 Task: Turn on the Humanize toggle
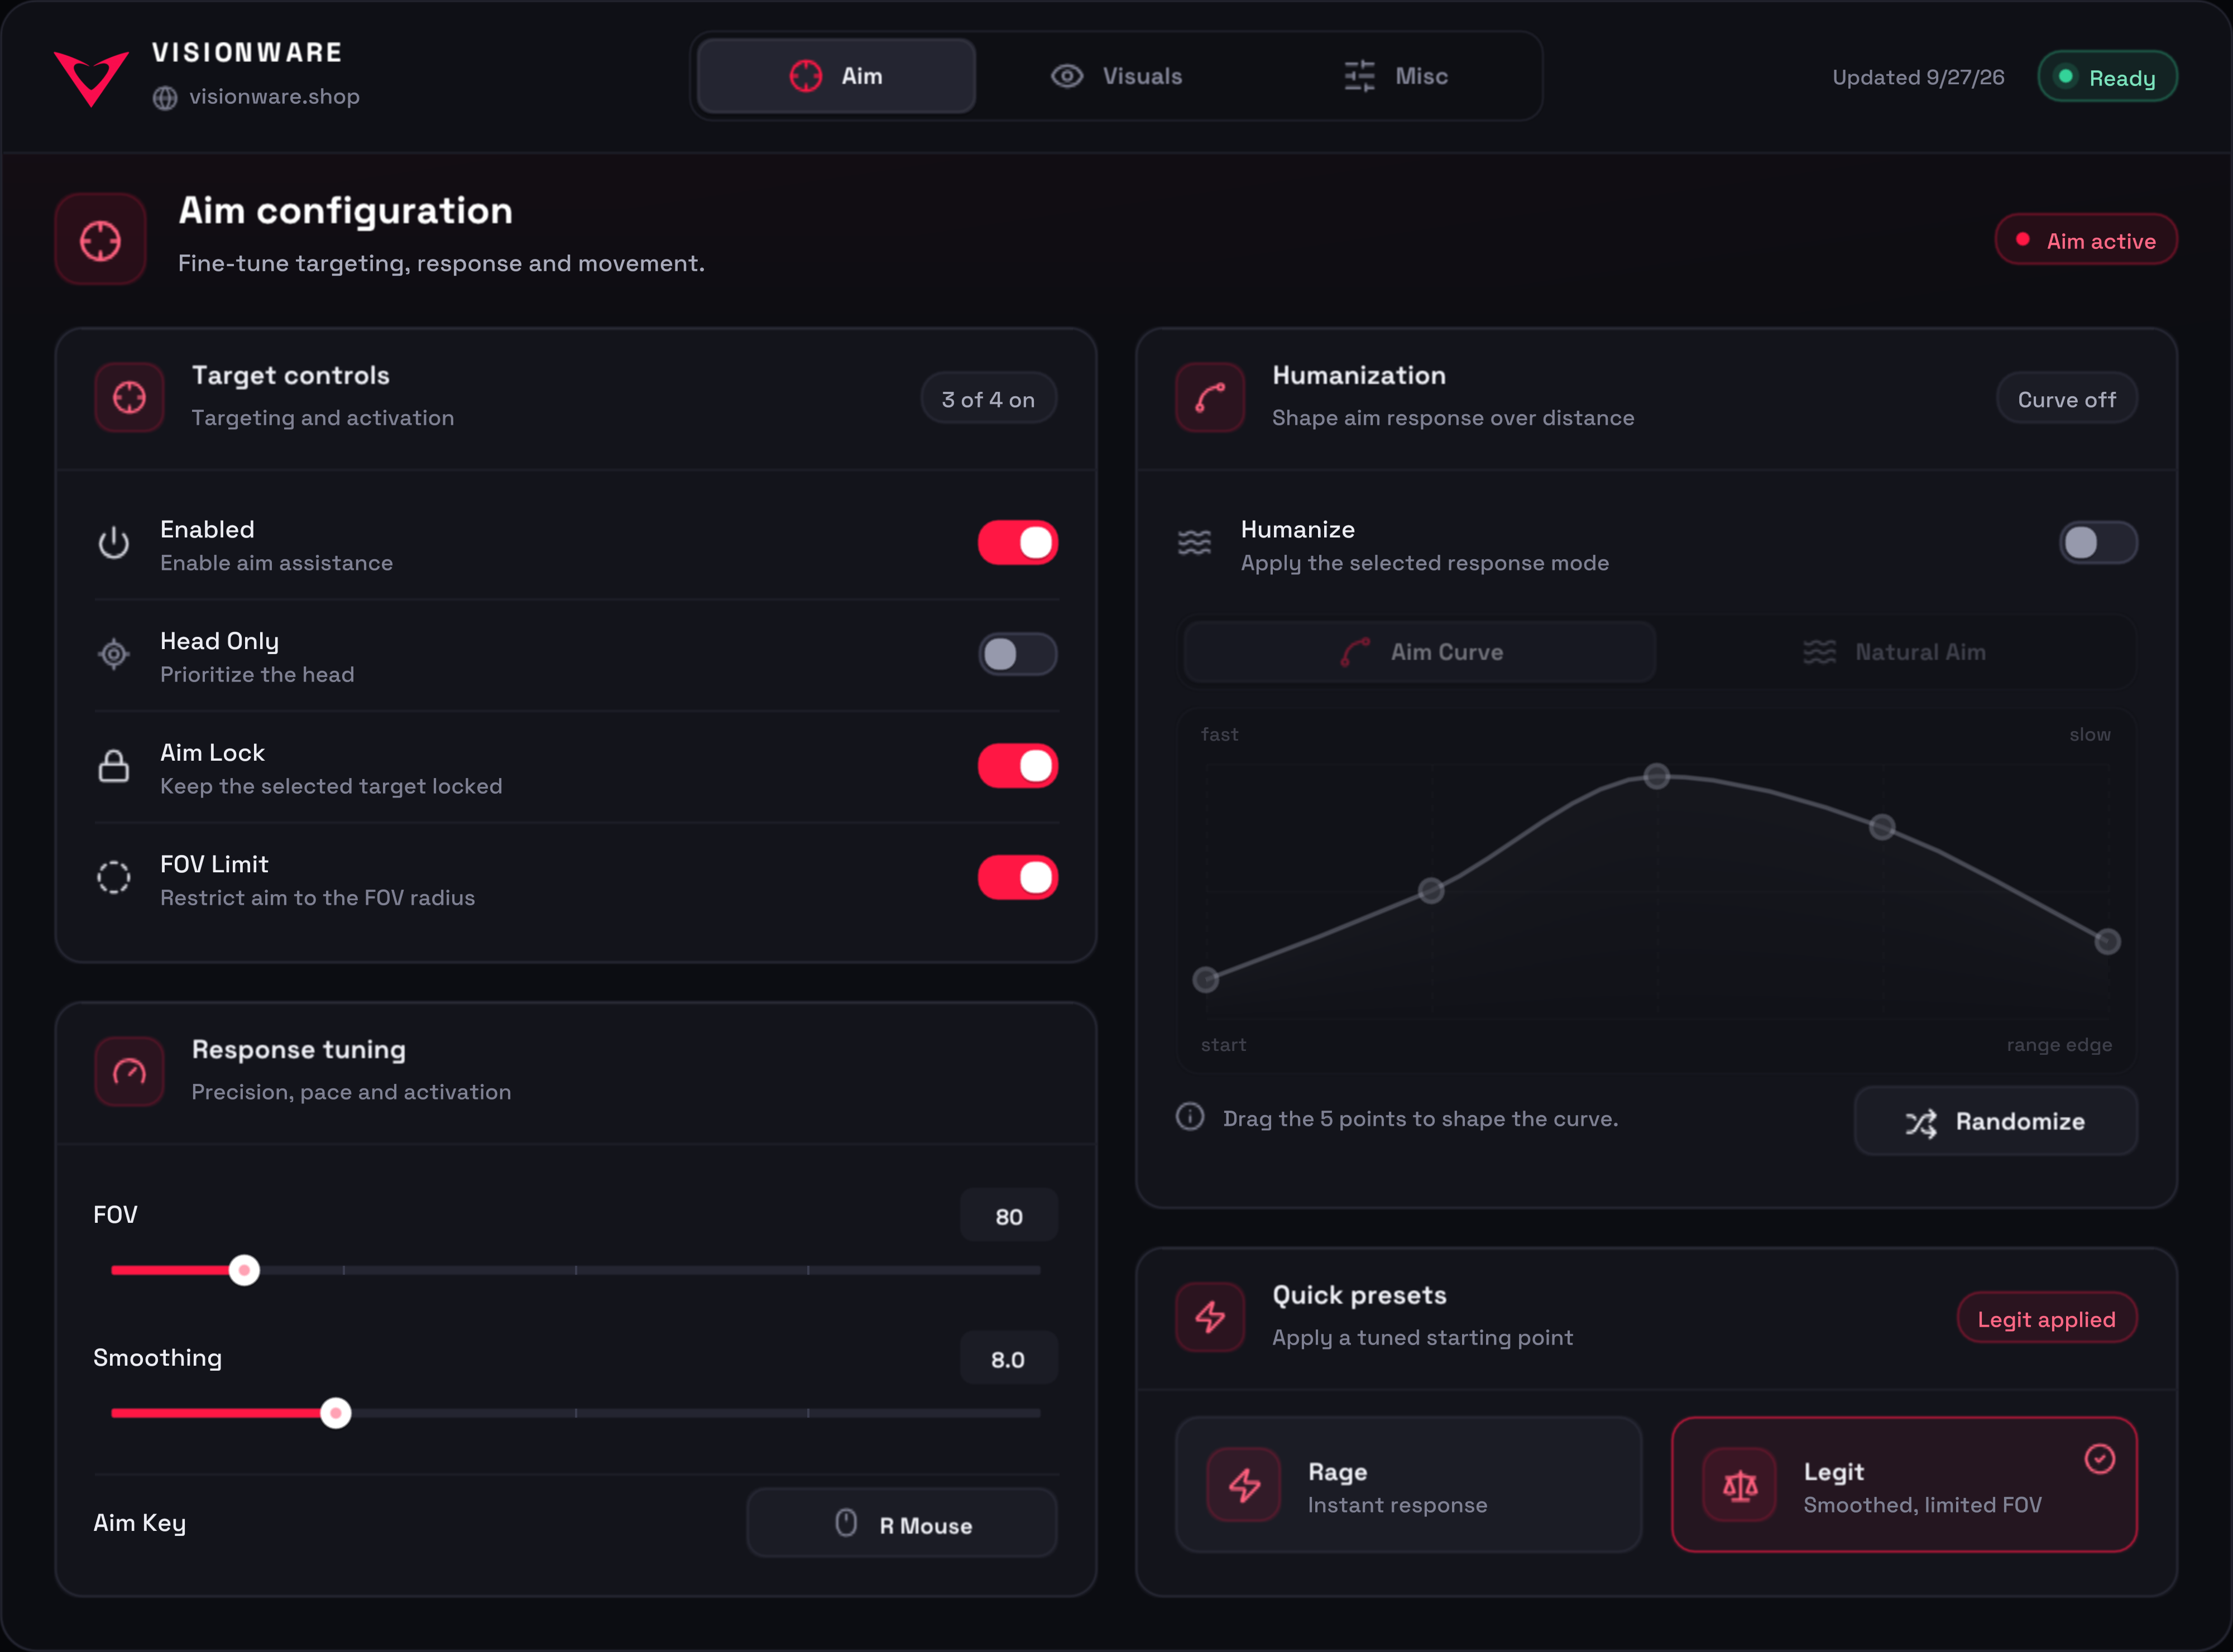pyautogui.click(x=2098, y=543)
